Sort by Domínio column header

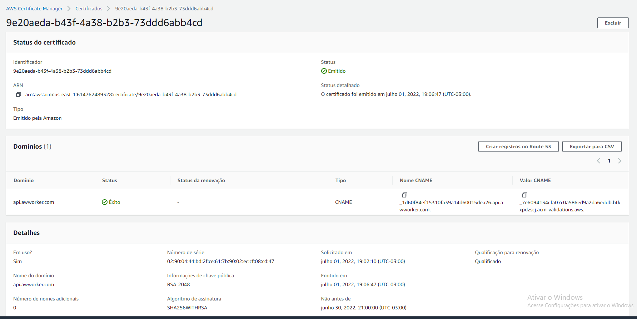pos(24,180)
